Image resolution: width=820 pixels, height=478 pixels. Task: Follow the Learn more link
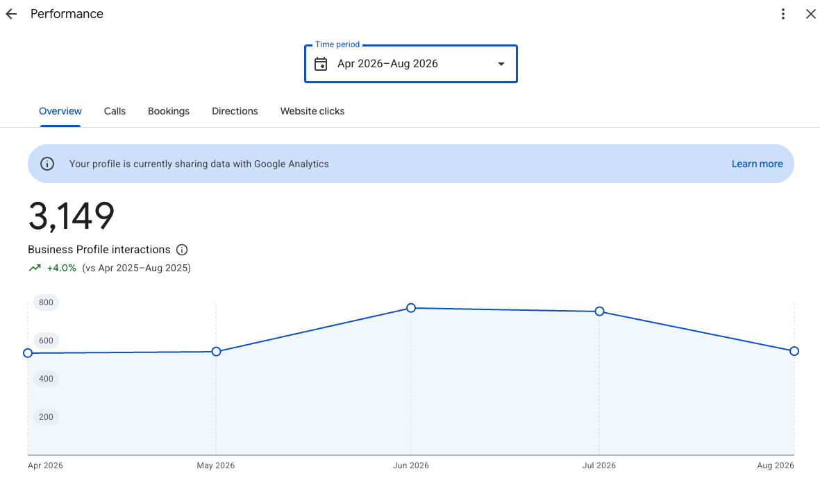[x=757, y=164]
